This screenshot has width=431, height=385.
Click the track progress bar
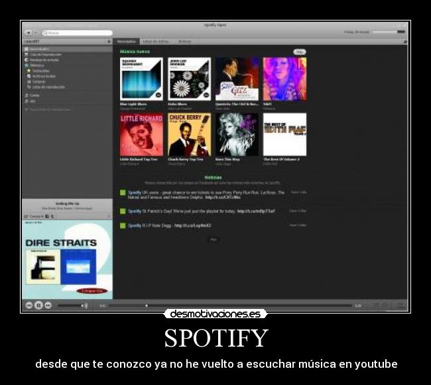[230, 306]
